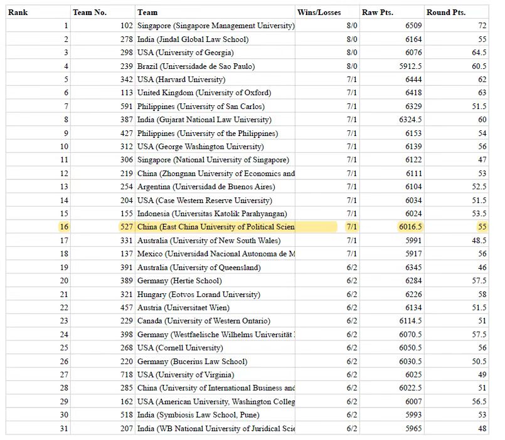Screen dimensions: 505x440
Task: Select USA American University Washington College cell
Action: pos(215,401)
